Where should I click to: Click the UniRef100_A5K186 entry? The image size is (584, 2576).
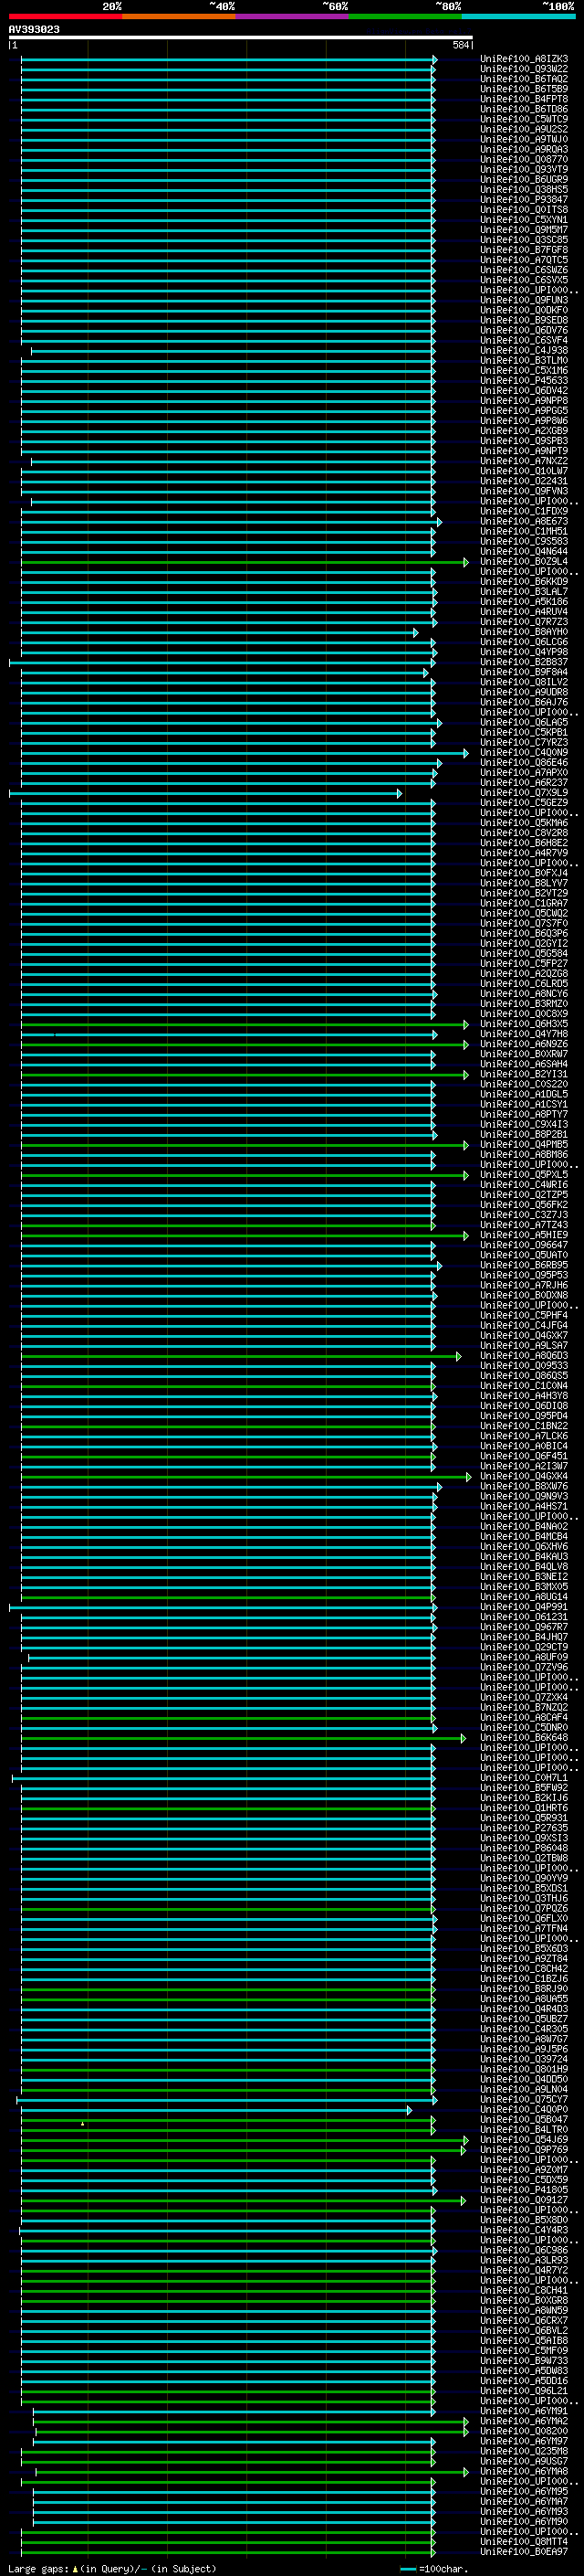click(x=524, y=601)
